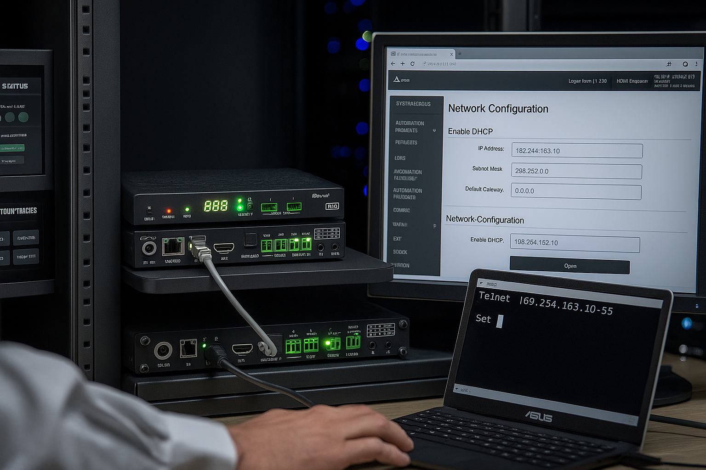This screenshot has height=470, width=706.
Task: Open a new tab with the plus icon
Action: (403, 64)
